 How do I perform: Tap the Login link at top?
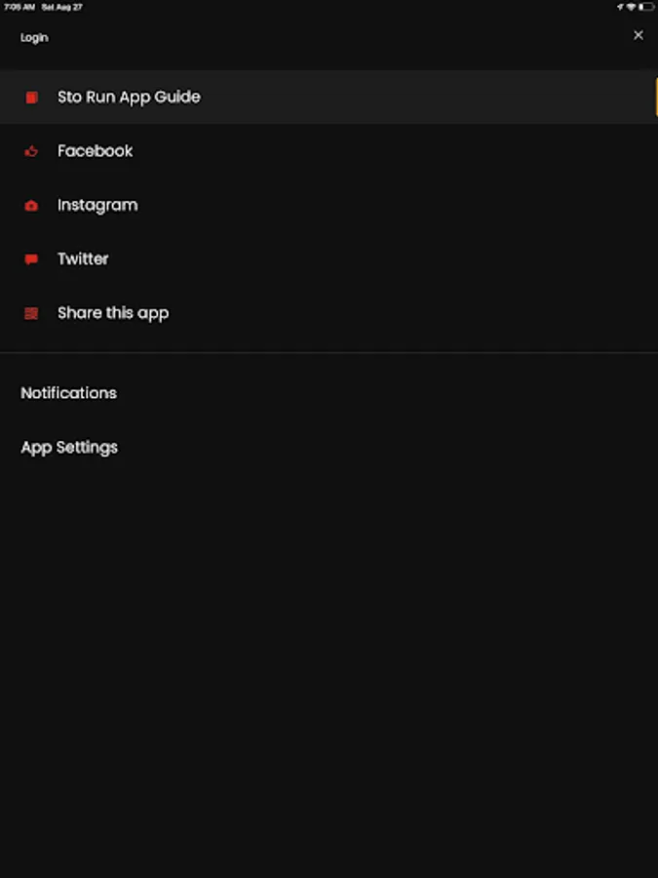(x=34, y=37)
